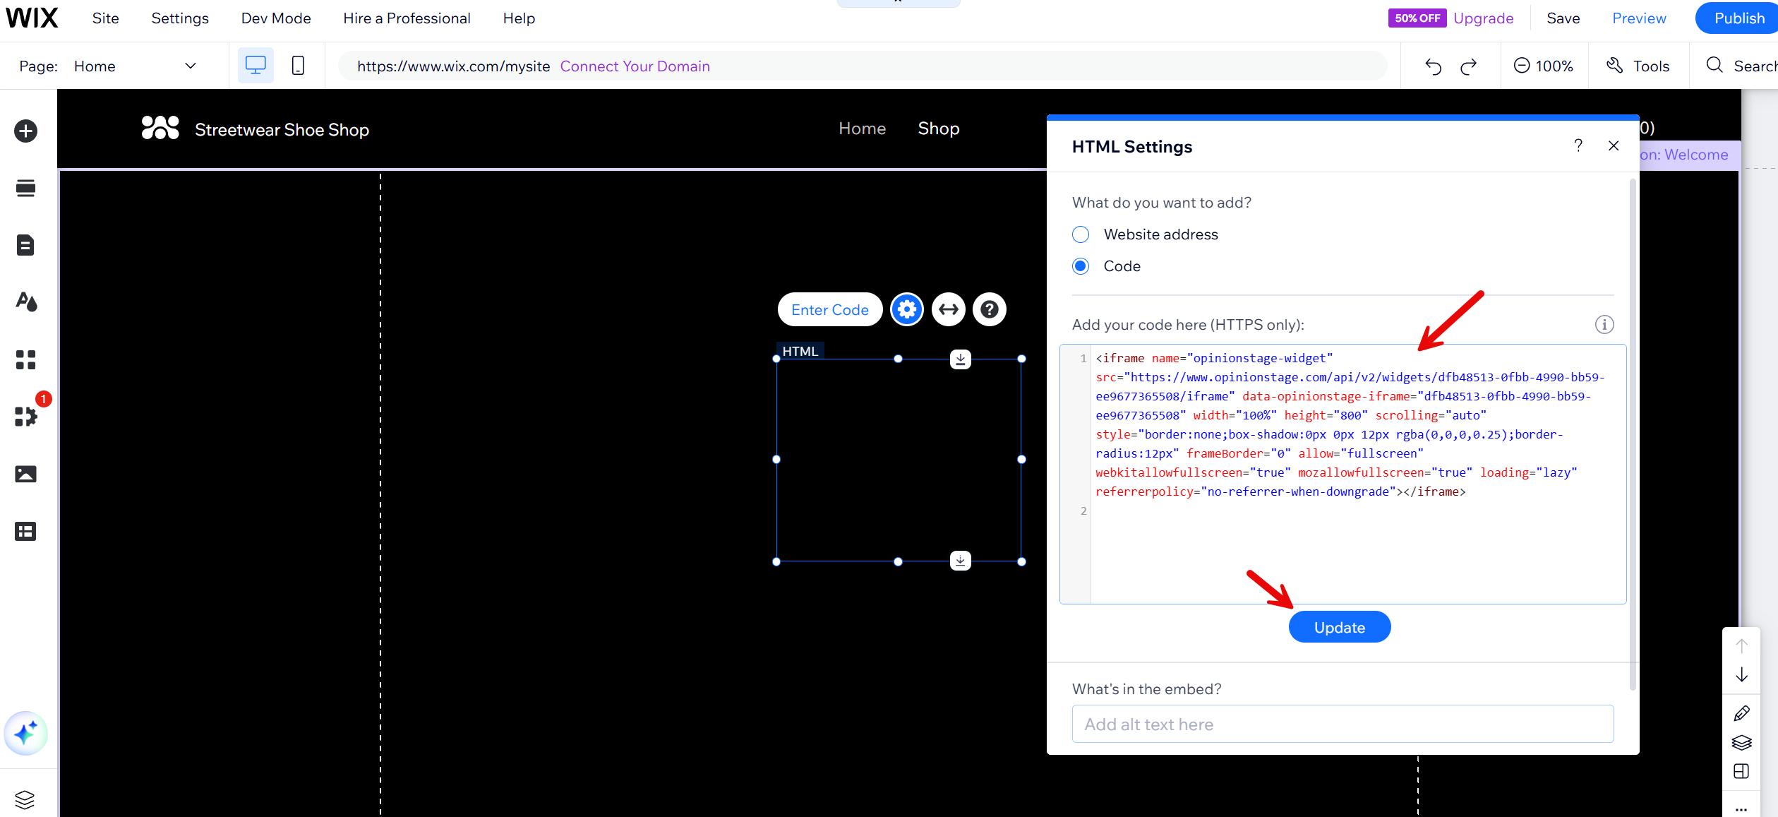Click the Connect Your Domain link
This screenshot has height=817, width=1778.
tap(635, 66)
